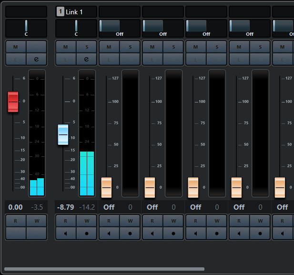Arm record on the second MIDI channel
This screenshot has height=275, width=294.
(x=173, y=234)
